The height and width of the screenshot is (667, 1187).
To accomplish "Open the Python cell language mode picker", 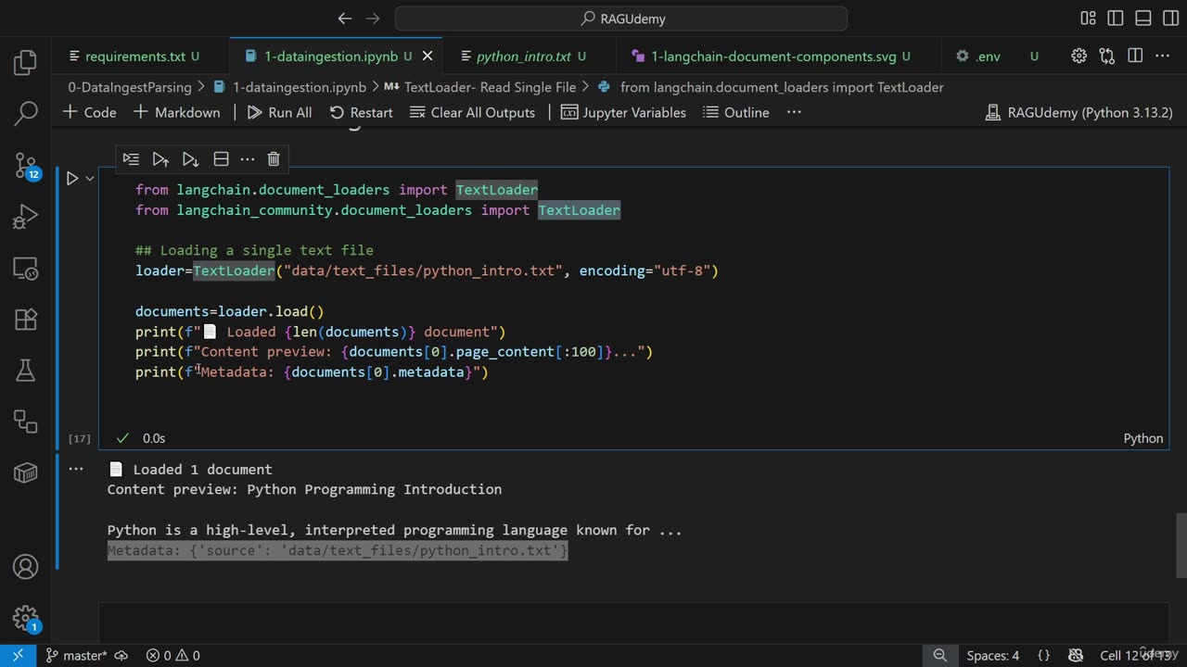I will tap(1142, 438).
